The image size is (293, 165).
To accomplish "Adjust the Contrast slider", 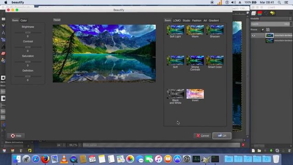I will pos(28,47).
